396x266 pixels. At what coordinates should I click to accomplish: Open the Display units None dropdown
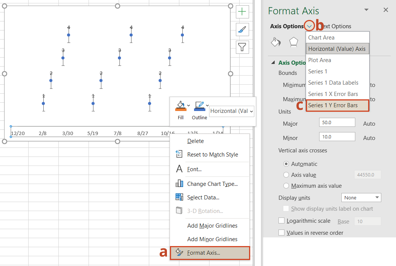[x=361, y=197]
